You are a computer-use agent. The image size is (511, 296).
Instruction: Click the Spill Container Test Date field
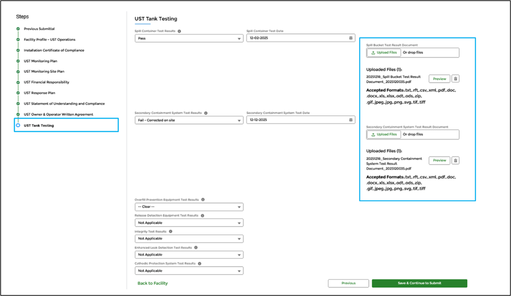(x=298, y=38)
